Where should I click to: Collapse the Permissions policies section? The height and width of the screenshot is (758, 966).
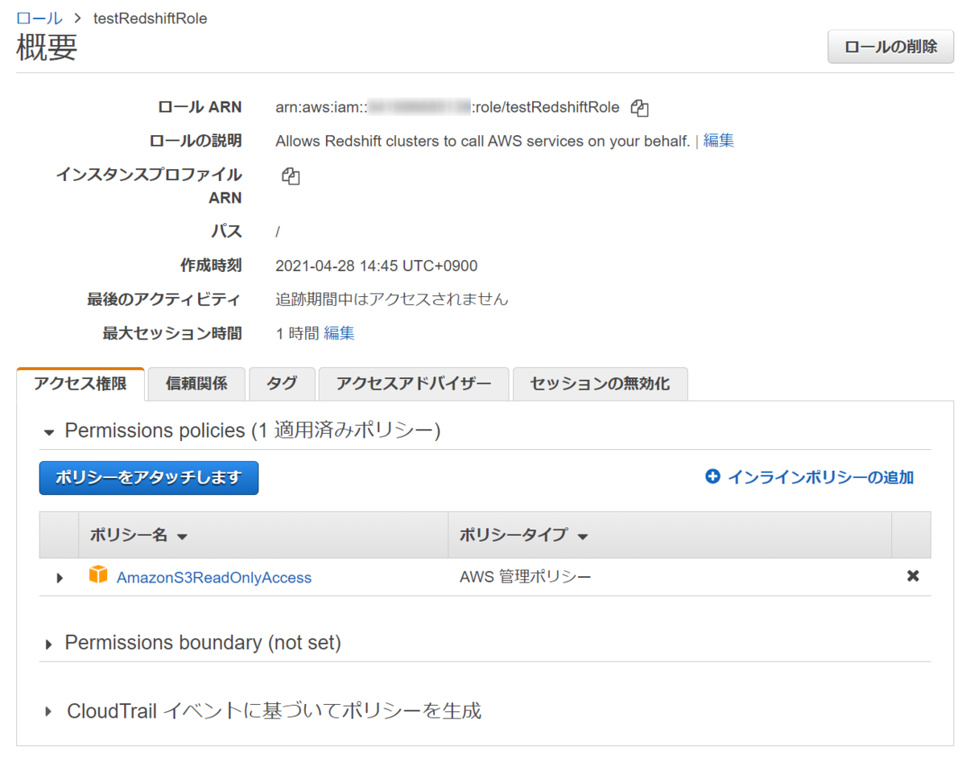click(x=47, y=430)
